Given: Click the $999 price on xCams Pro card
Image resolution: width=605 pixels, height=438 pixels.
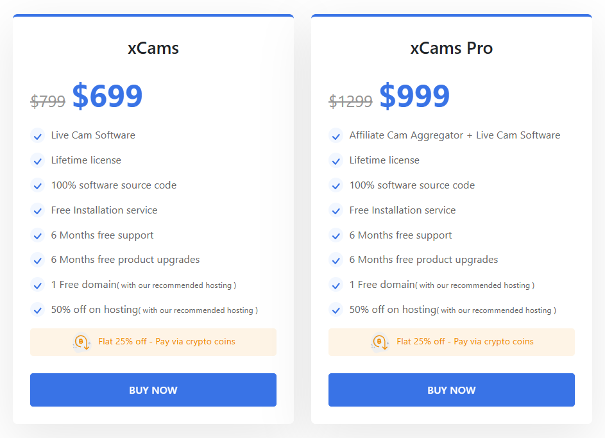Looking at the screenshot, I should point(414,96).
